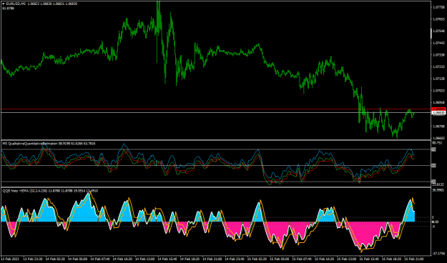Click the 14 Feb 02:20 time label

[55, 259]
